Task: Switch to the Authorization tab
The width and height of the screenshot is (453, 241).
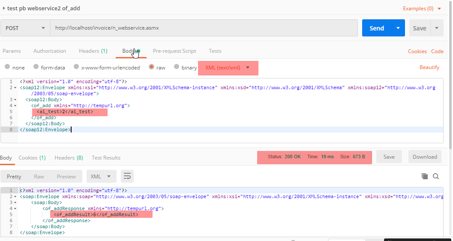Action: point(50,51)
